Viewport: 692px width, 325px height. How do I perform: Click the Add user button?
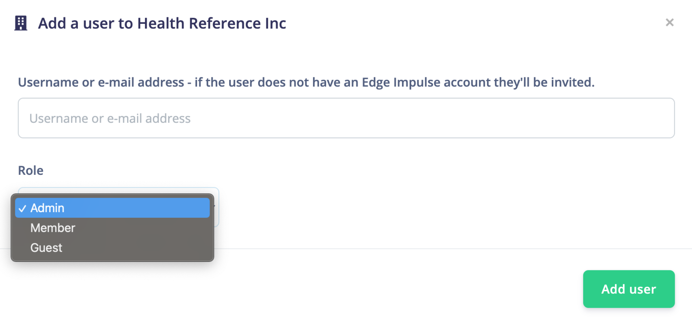[x=629, y=289]
